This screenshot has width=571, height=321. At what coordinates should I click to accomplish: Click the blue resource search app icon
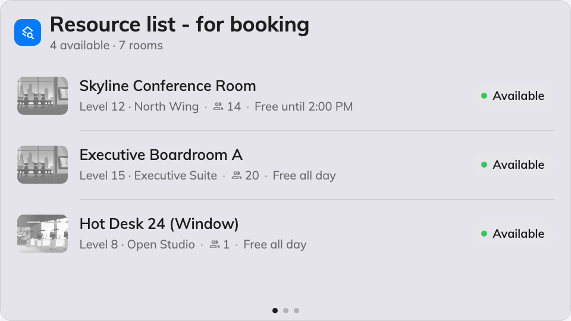pyautogui.click(x=28, y=32)
